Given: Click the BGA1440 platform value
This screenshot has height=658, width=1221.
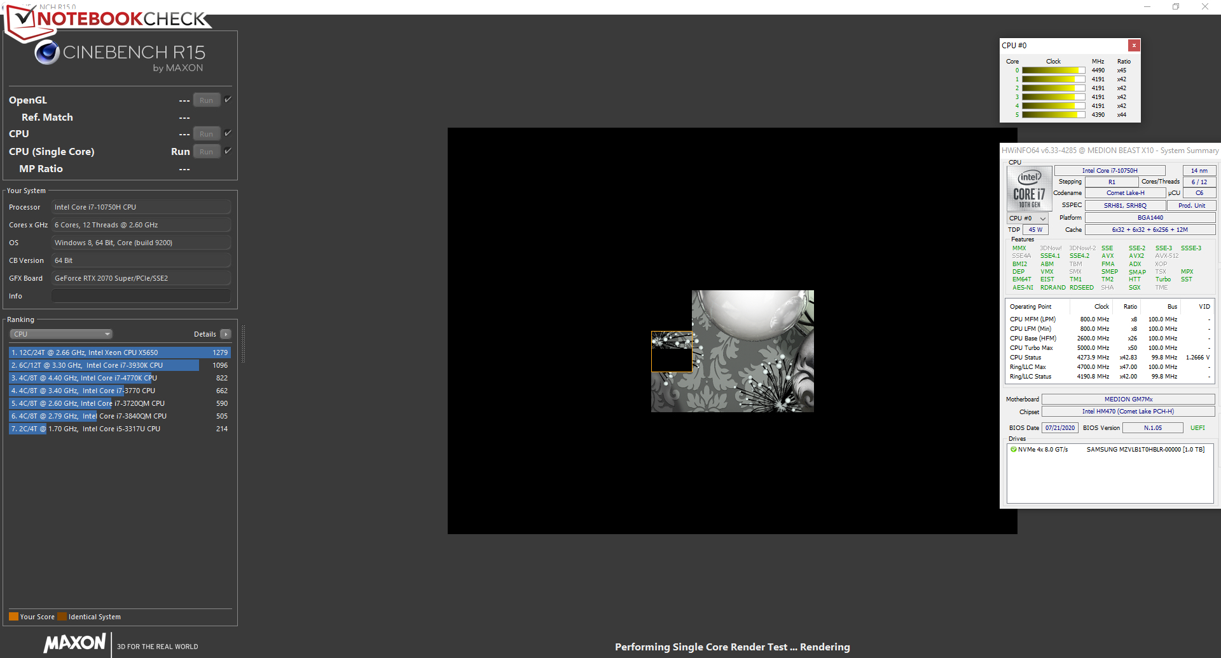Looking at the screenshot, I should coord(1150,218).
